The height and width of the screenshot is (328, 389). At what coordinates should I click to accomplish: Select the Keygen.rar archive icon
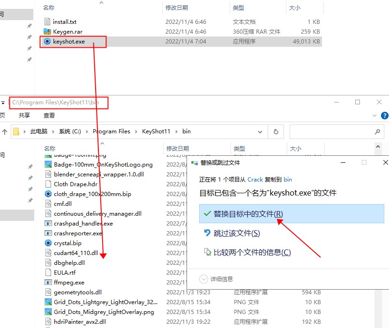(x=47, y=31)
